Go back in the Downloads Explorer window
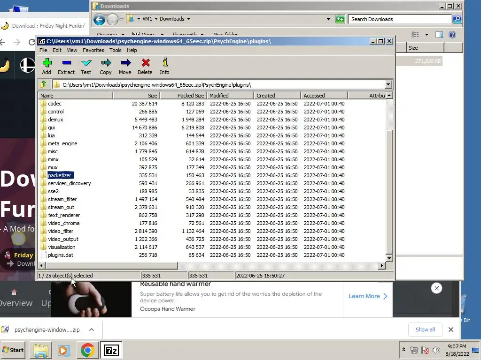This screenshot has height=360, width=481. [99, 20]
